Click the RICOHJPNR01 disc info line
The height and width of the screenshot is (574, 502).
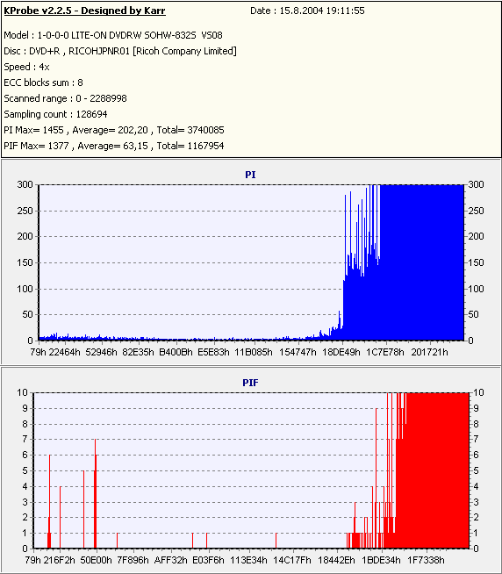point(120,51)
